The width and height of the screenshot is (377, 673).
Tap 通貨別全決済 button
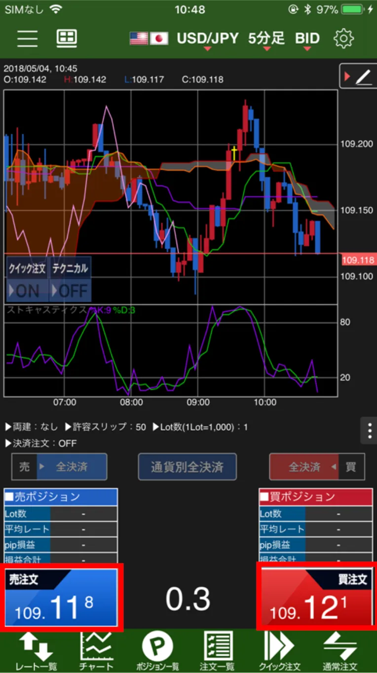[187, 467]
